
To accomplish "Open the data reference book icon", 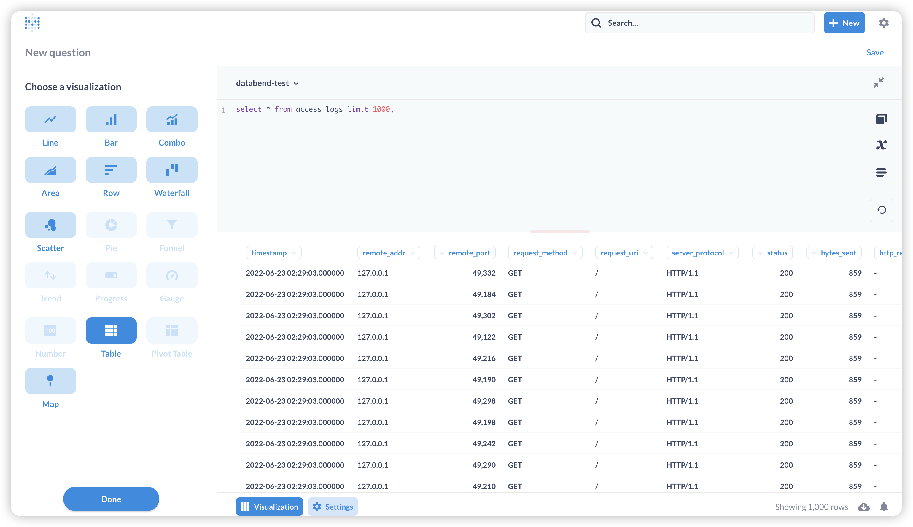I will pos(881,119).
